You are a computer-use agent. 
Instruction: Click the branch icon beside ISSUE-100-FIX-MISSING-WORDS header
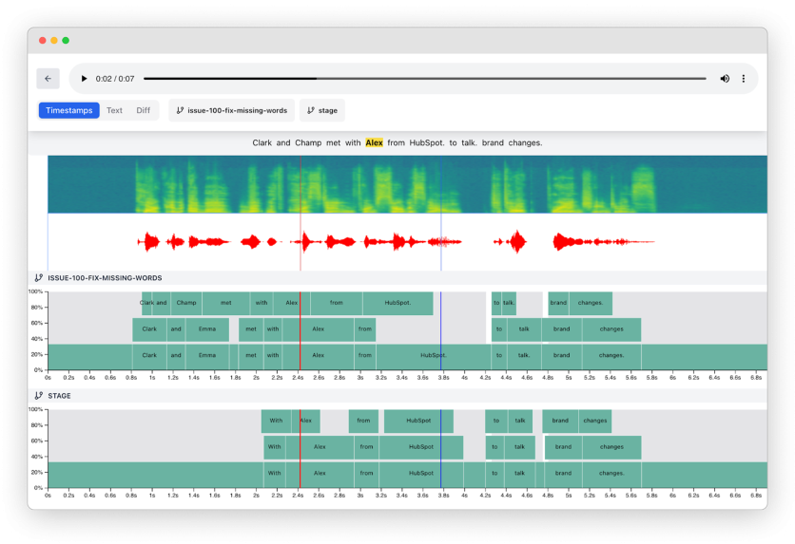coord(38,278)
